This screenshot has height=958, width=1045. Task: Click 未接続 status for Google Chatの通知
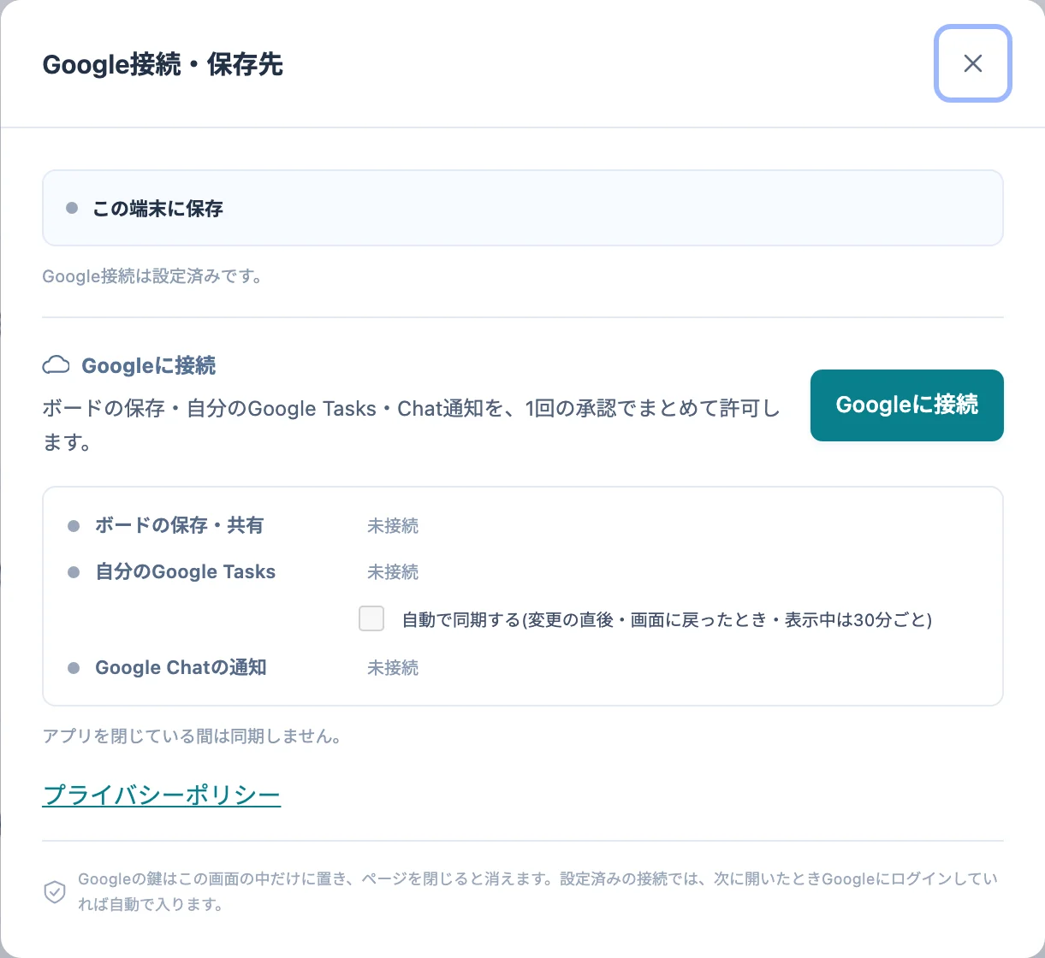(393, 668)
